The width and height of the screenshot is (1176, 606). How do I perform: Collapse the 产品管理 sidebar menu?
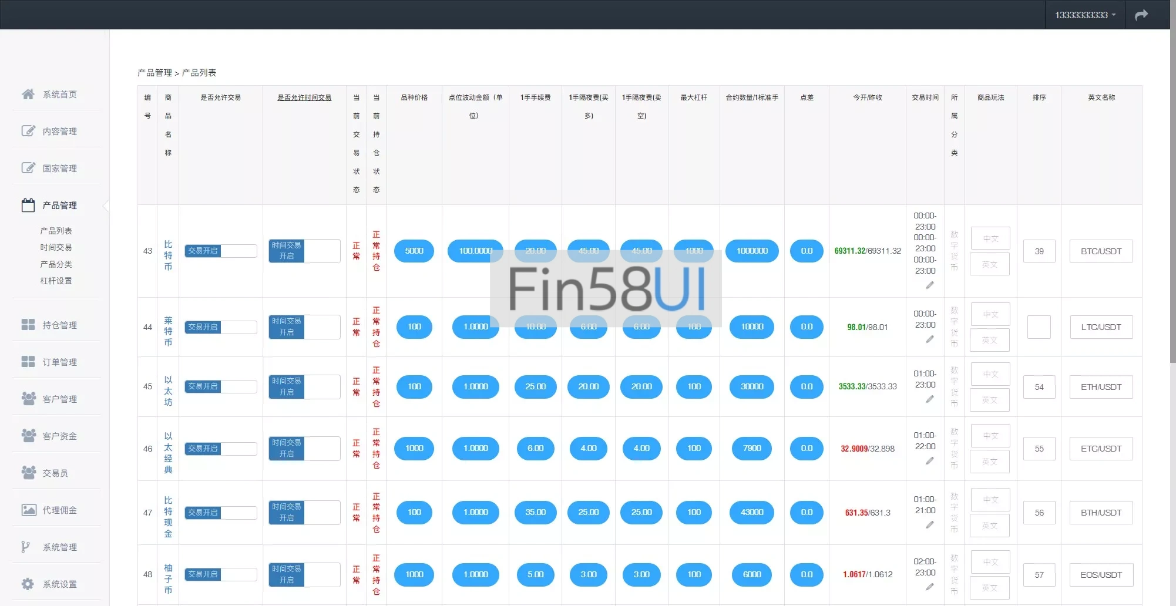click(x=59, y=205)
